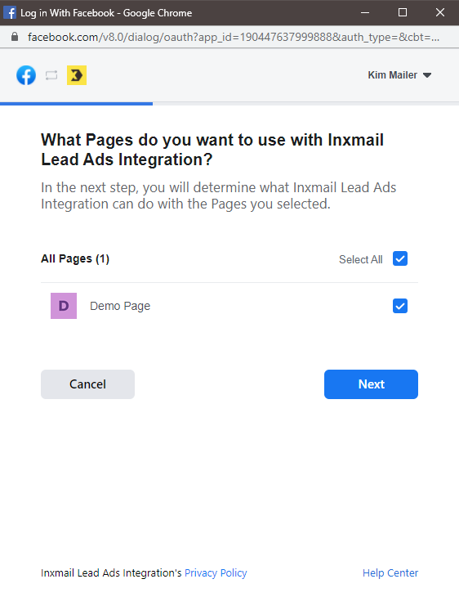Click the Facebook favicon in title bar
Image resolution: width=459 pixels, height=597 pixels.
[x=10, y=12]
